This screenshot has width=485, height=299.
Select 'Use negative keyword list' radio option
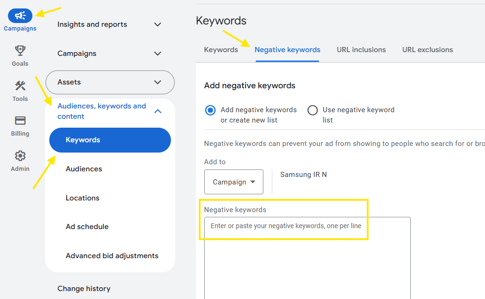[x=313, y=110]
